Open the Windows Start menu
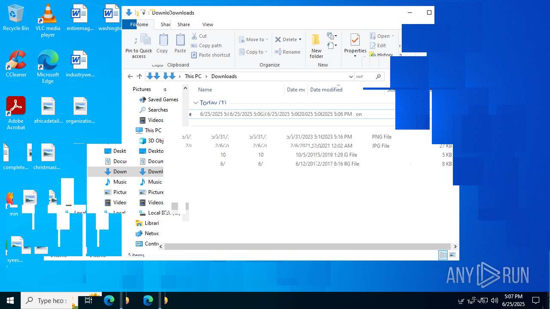Image resolution: width=550 pixels, height=309 pixels. (10, 300)
